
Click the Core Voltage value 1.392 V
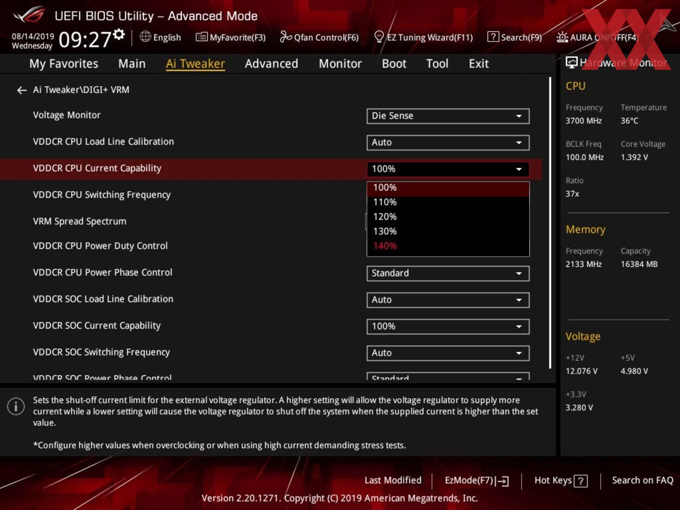[634, 157]
